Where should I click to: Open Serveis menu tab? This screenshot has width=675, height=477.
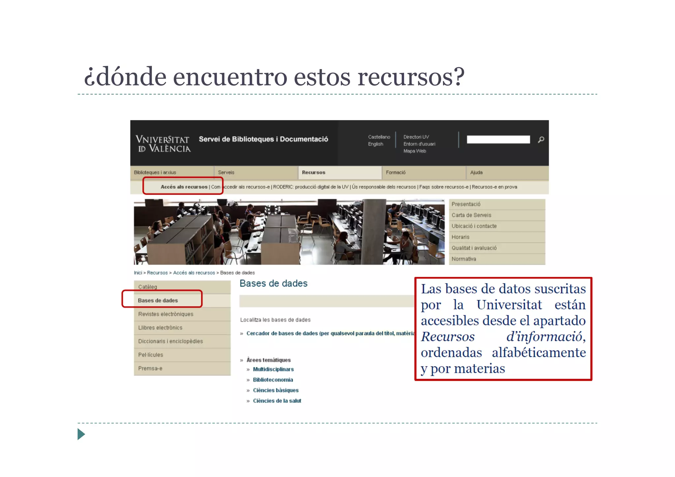coord(256,172)
